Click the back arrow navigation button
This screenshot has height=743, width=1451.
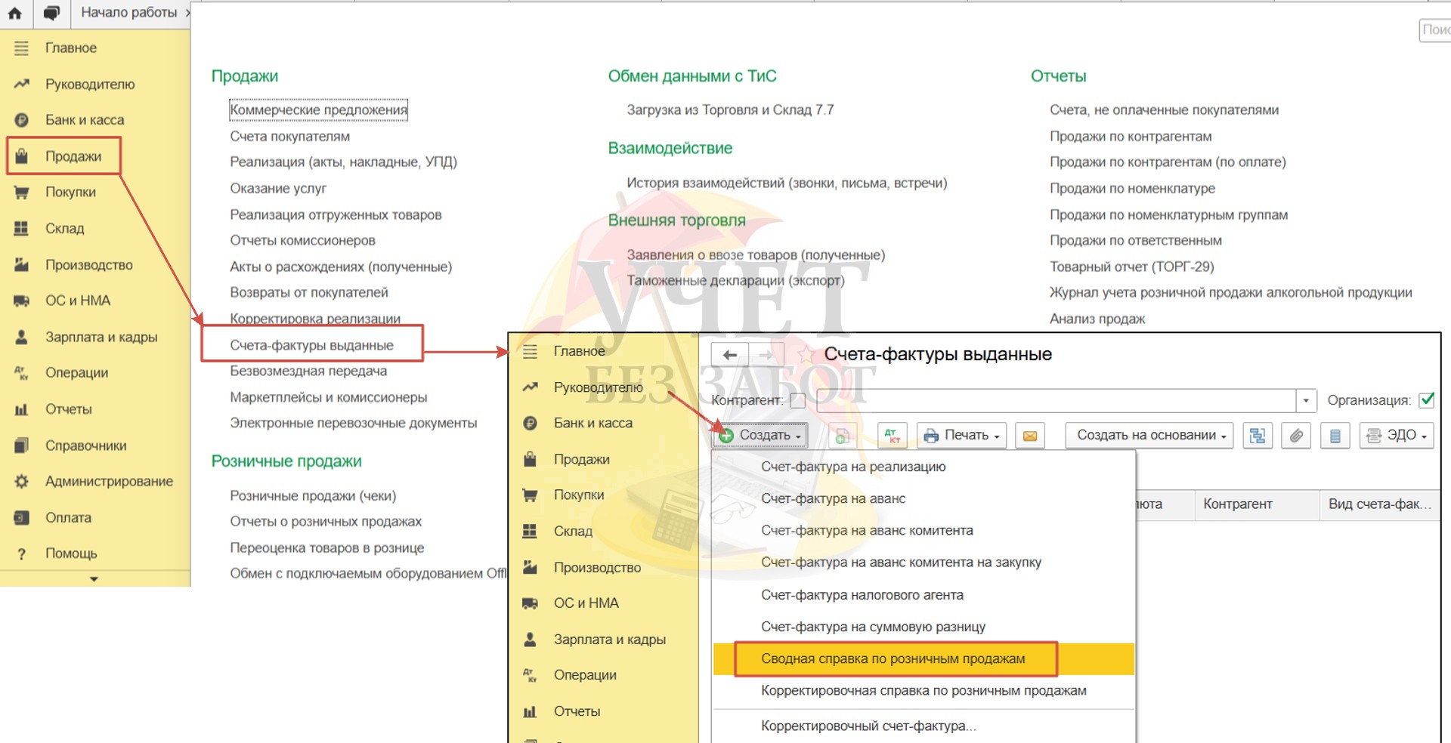[729, 355]
